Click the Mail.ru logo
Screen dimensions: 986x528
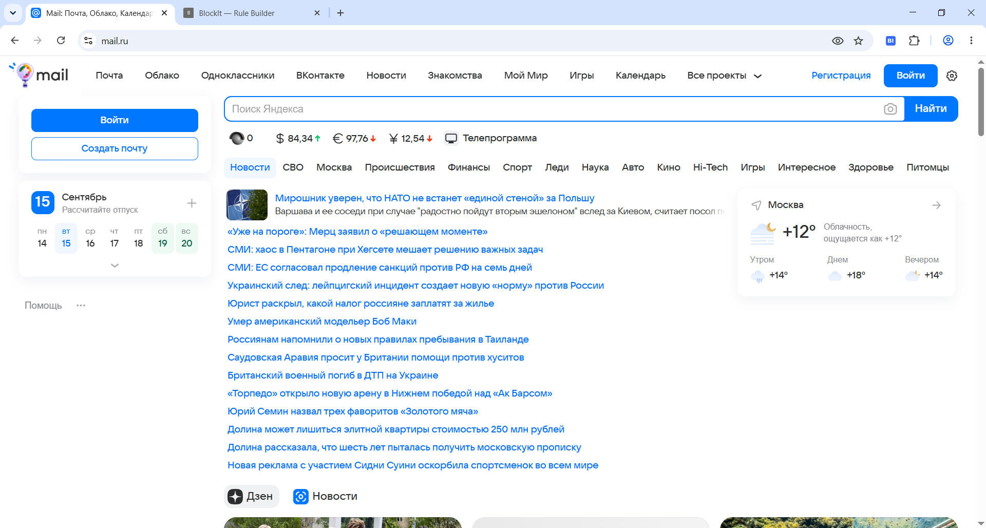[x=39, y=75]
